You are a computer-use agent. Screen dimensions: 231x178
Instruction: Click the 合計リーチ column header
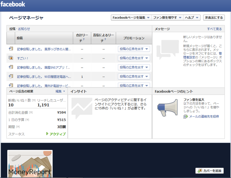click(82, 38)
